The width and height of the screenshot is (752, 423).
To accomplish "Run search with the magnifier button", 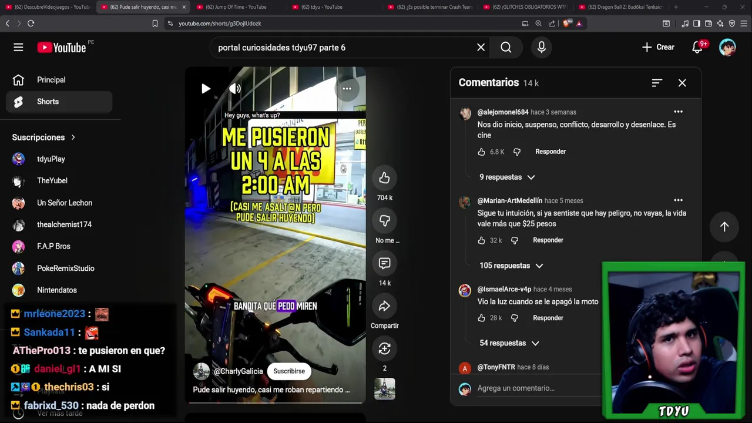I will (x=506, y=48).
